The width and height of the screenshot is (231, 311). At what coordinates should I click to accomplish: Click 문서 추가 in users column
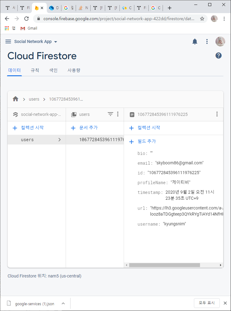click(x=84, y=128)
